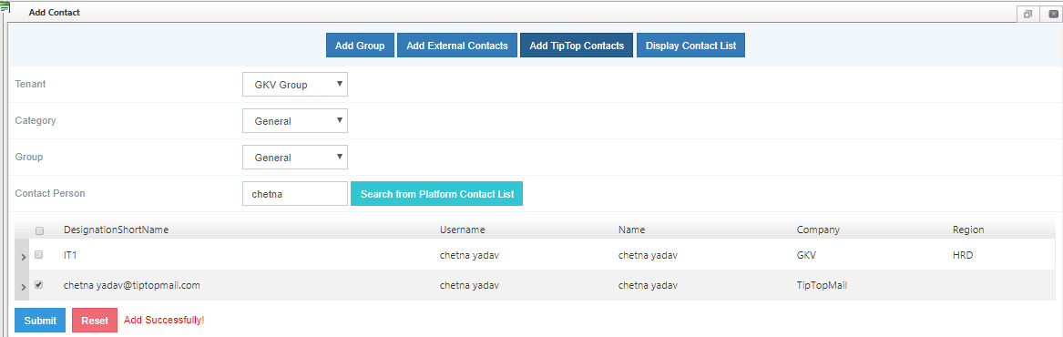Screen dimensions: 1063x337
Task: Open the Display Contact List tab
Action: tap(690, 46)
